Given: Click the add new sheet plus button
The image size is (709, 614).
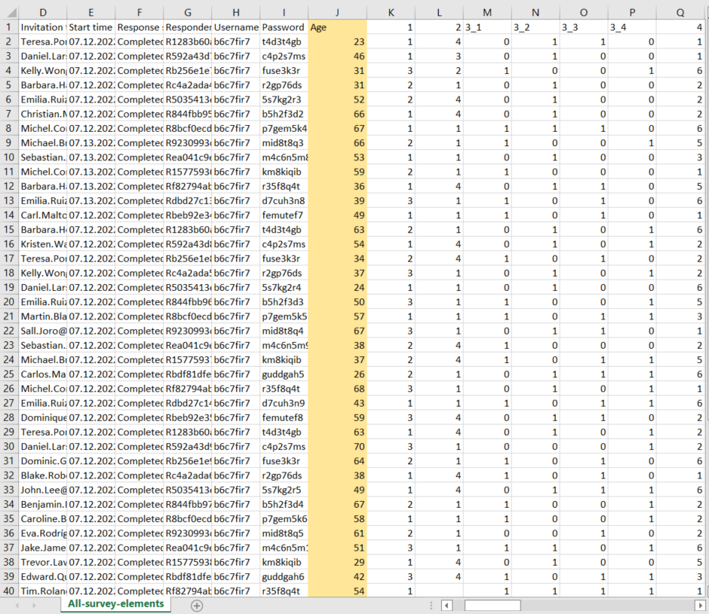Looking at the screenshot, I should click(x=197, y=605).
